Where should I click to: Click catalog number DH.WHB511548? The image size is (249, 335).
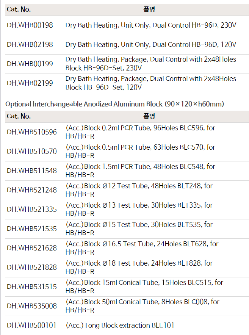point(32,171)
